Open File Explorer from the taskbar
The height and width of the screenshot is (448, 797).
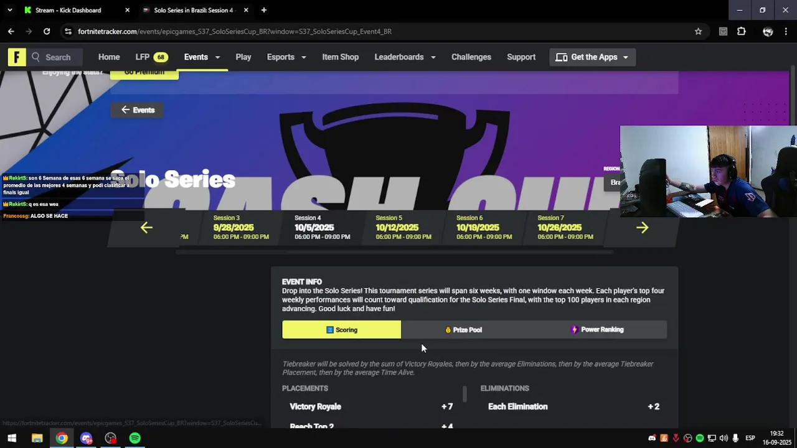[37, 438]
